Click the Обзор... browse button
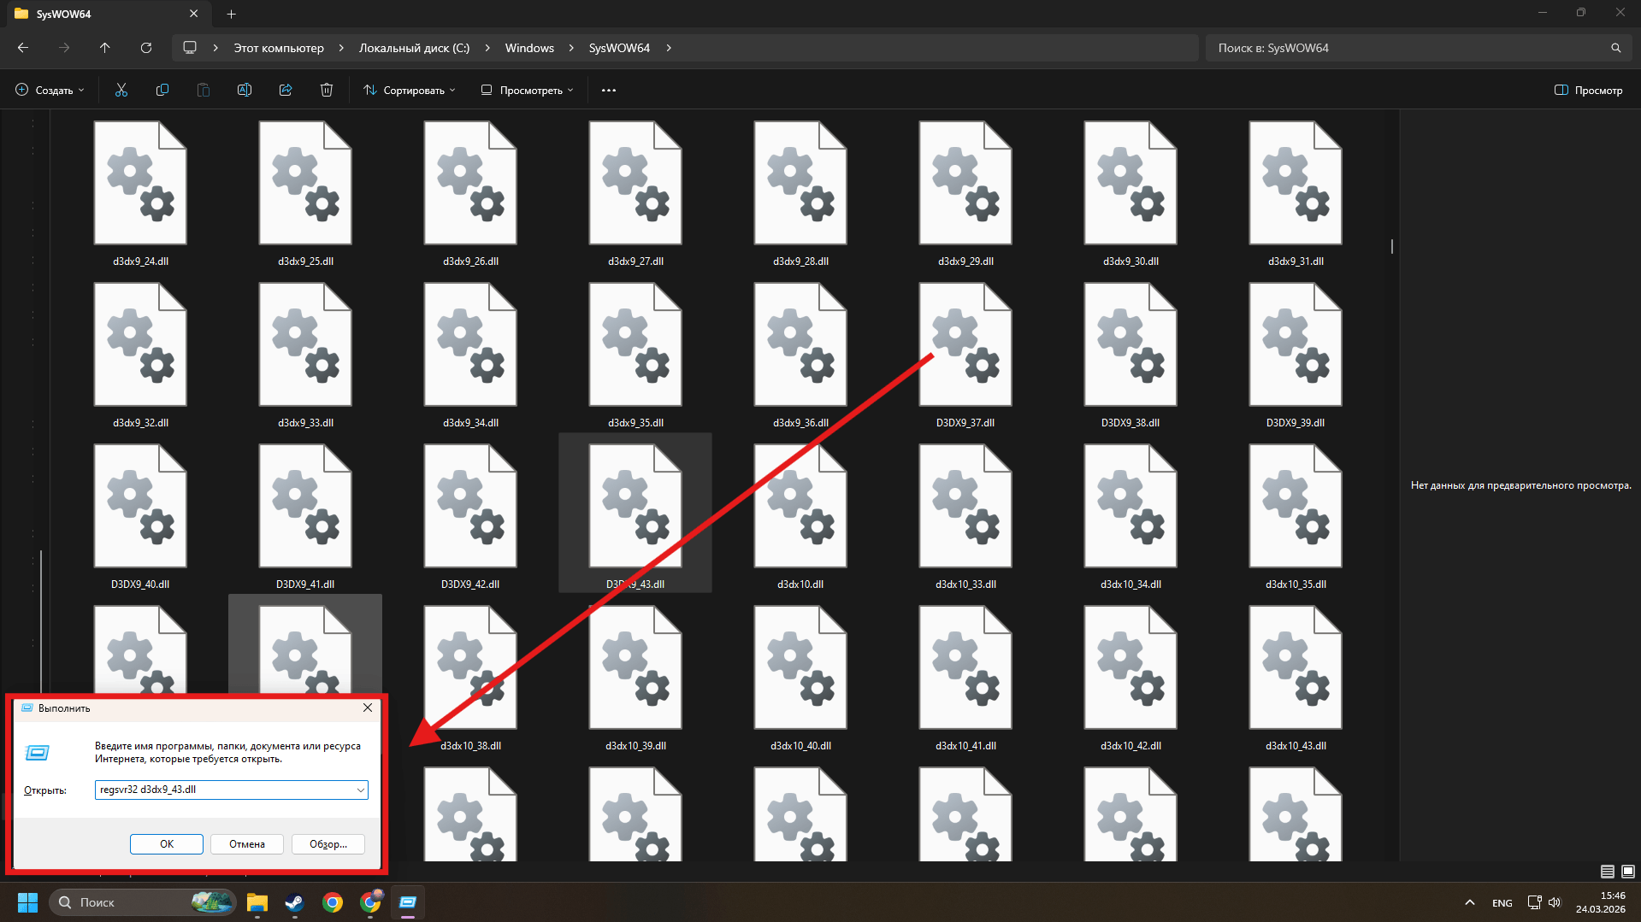 tap(328, 844)
